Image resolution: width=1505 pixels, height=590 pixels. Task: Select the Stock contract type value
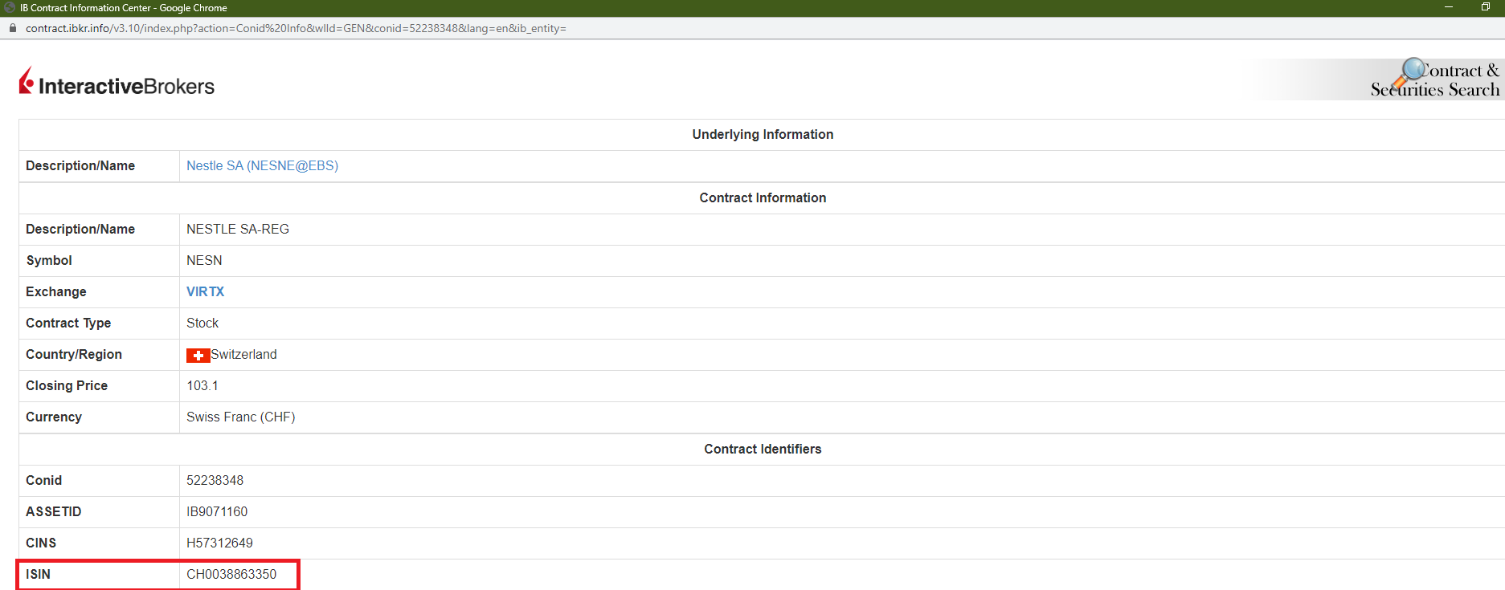[202, 323]
